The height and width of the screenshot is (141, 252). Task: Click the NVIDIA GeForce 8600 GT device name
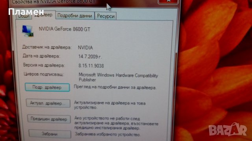click(65, 29)
